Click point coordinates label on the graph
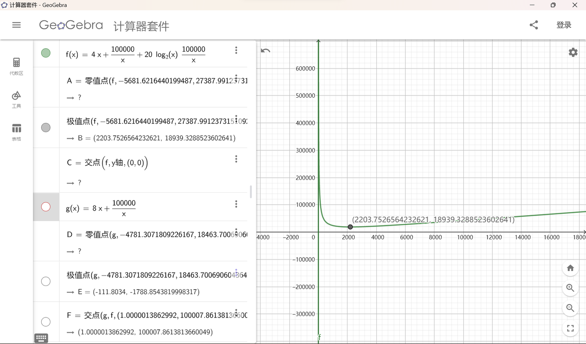 (434, 220)
